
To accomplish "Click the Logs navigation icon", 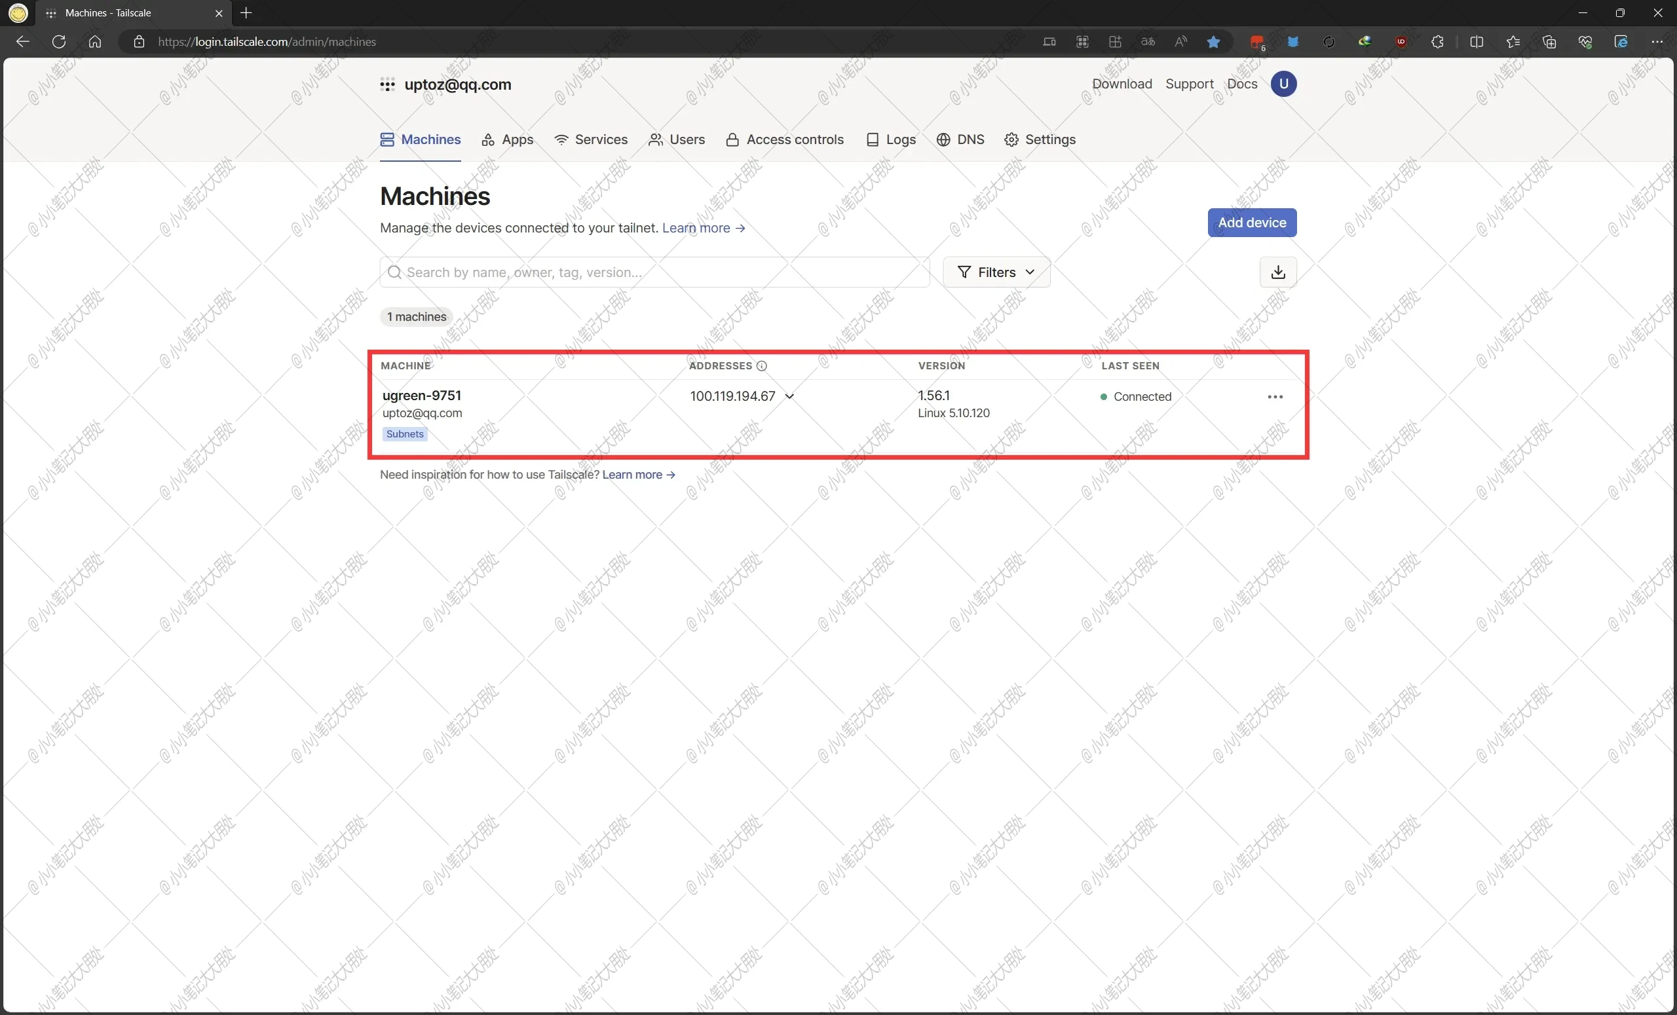I will (870, 139).
